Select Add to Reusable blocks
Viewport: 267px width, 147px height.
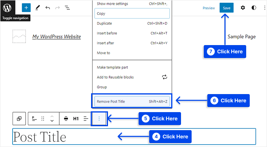132,77
